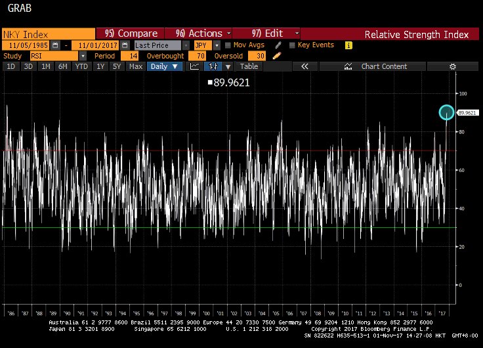This screenshot has height=348, width=483.
Task: Click the white legend square before 89.9621
Action: (211, 82)
